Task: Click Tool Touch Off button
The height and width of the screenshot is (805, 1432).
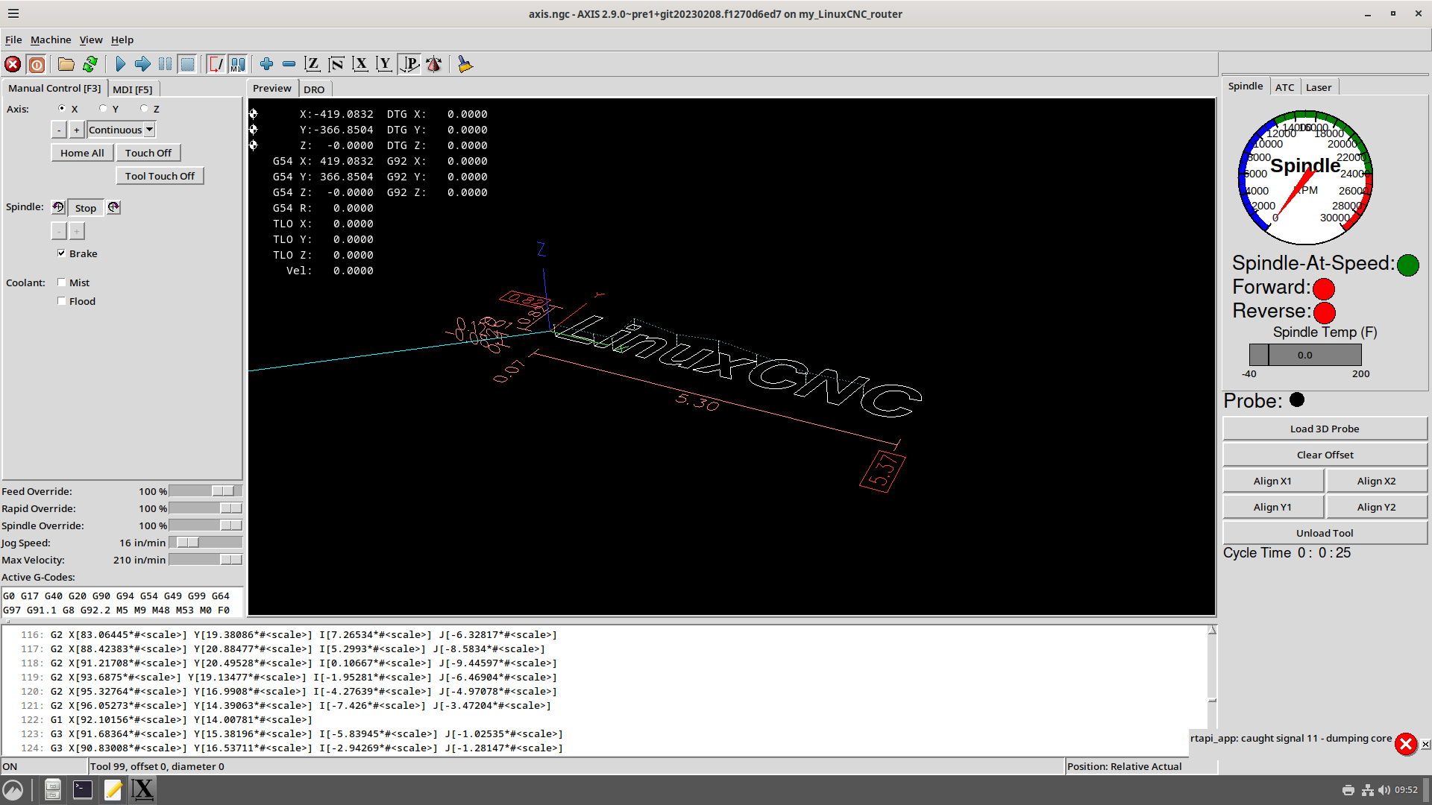Action: [160, 176]
